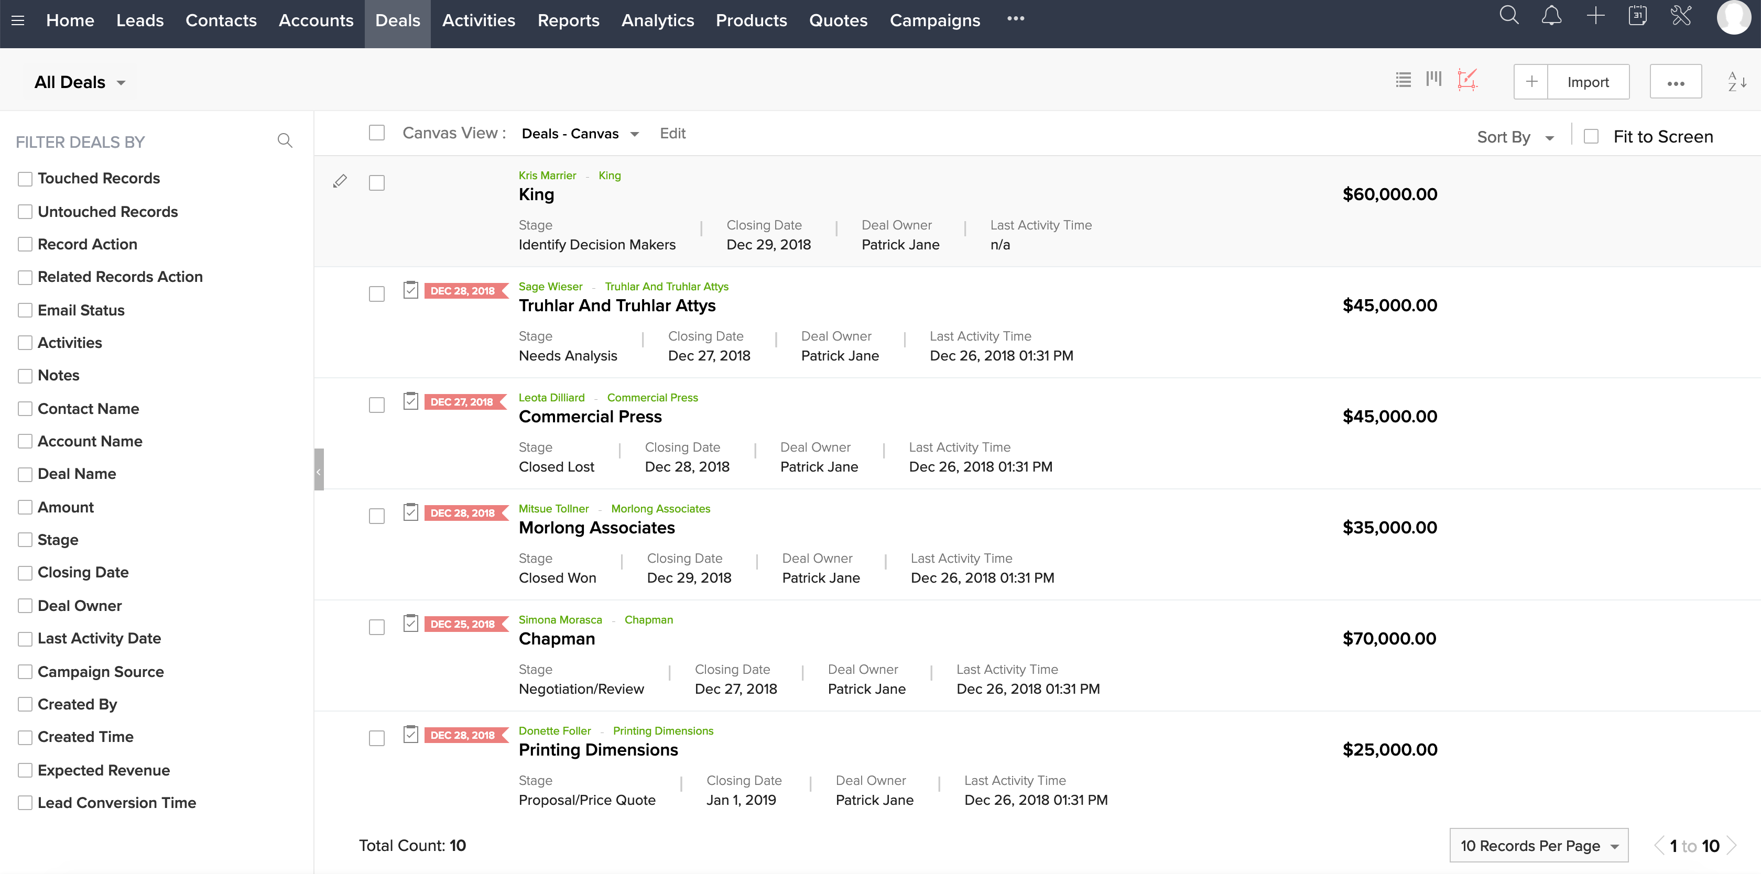Open the All Deals view dropdown
The width and height of the screenshot is (1761, 874).
[79, 81]
